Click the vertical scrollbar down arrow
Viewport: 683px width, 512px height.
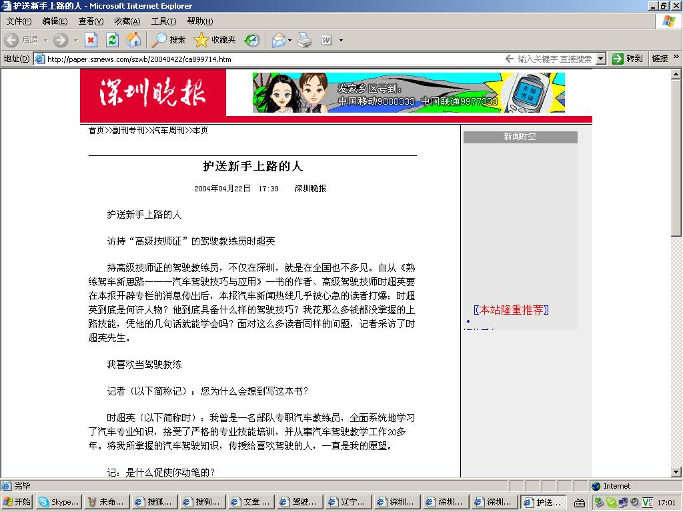(676, 472)
